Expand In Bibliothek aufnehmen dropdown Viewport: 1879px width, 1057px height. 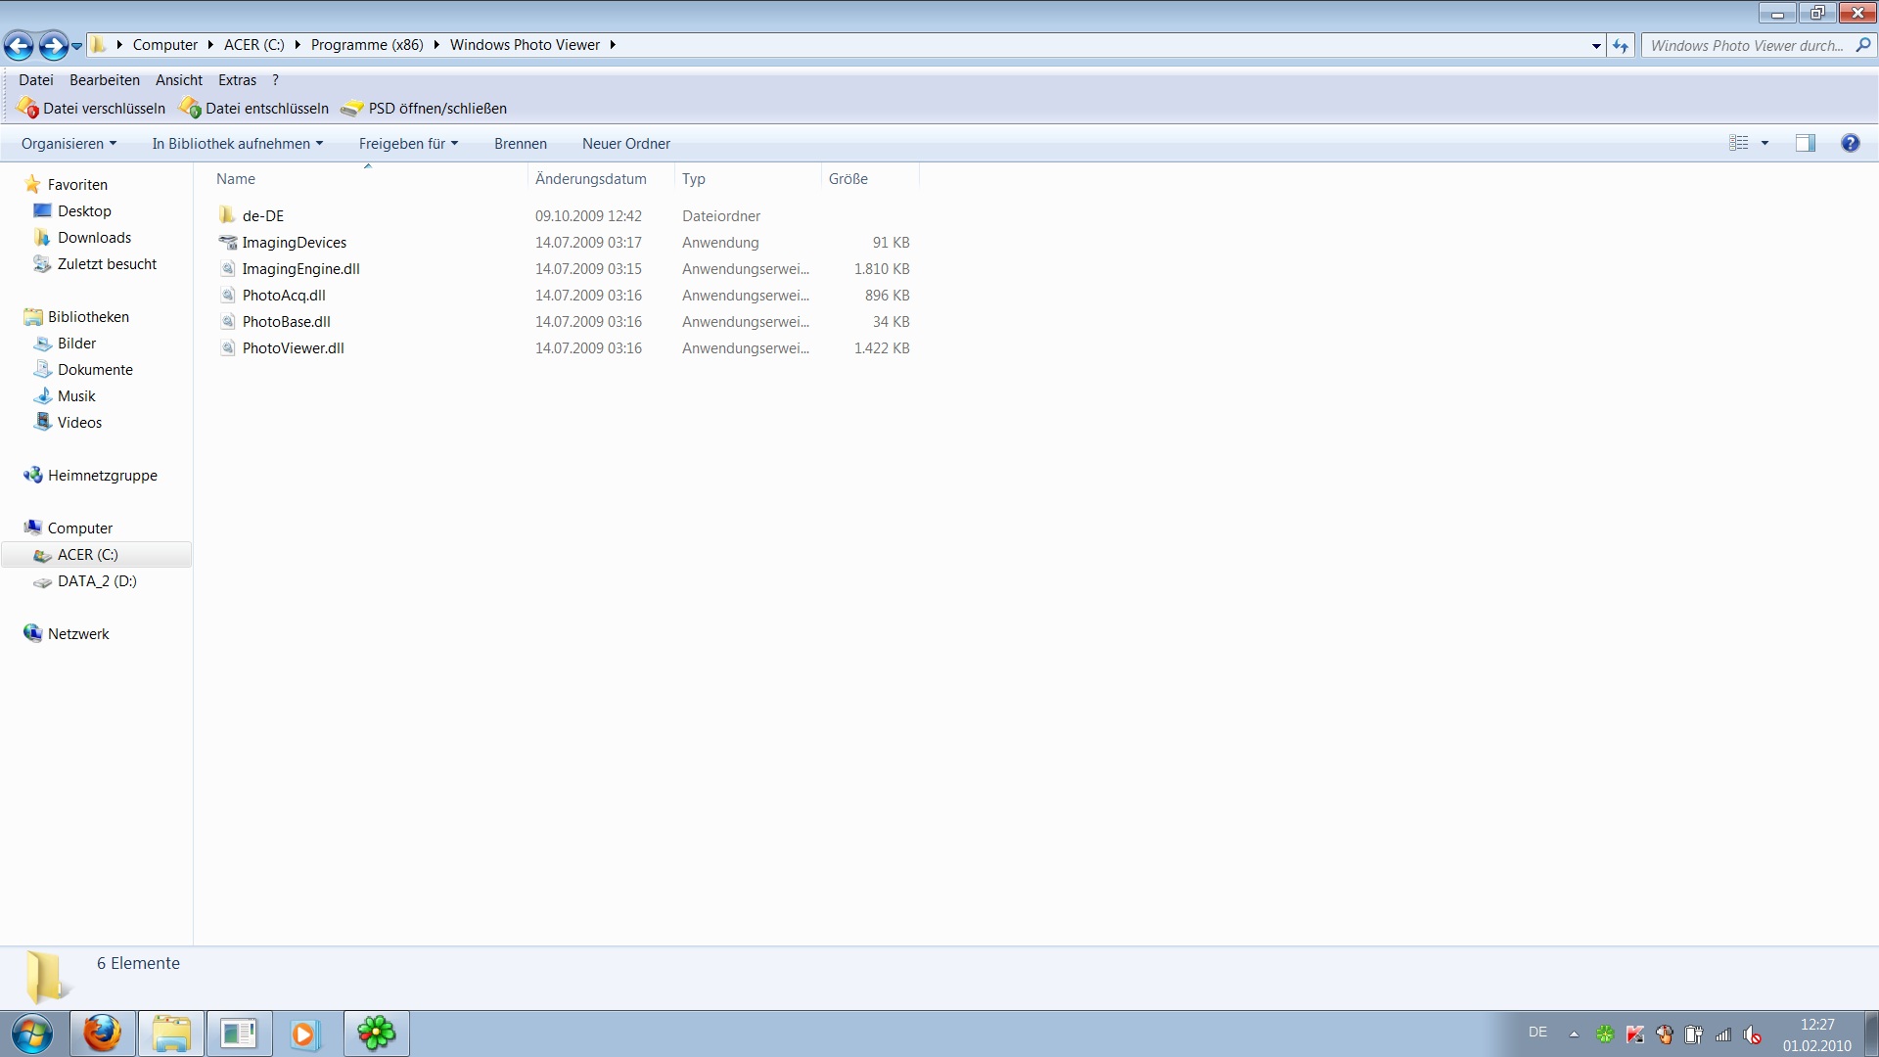pyautogui.click(x=237, y=144)
